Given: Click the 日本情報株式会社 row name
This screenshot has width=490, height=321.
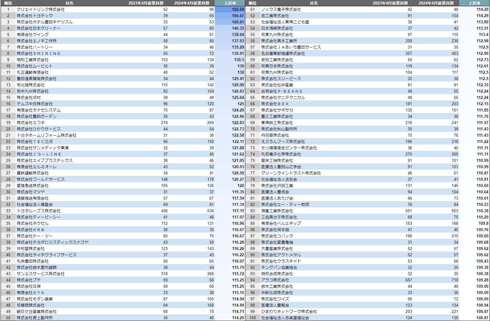Looking at the screenshot, I should (277, 28).
